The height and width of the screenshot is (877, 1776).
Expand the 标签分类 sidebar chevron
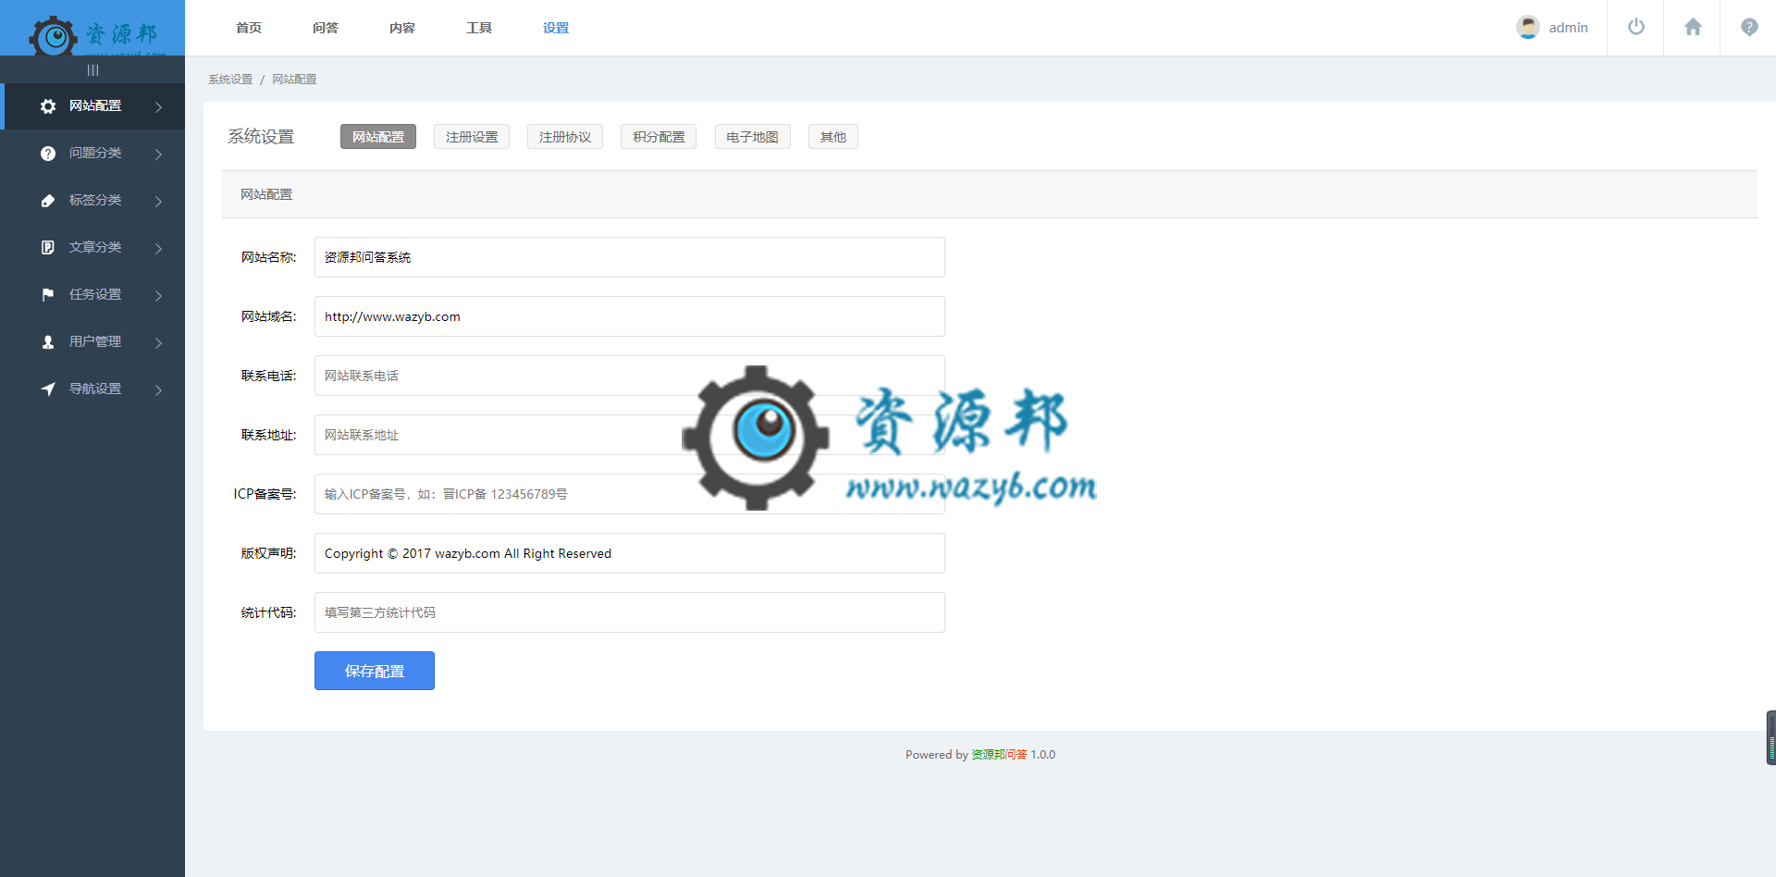click(x=158, y=202)
